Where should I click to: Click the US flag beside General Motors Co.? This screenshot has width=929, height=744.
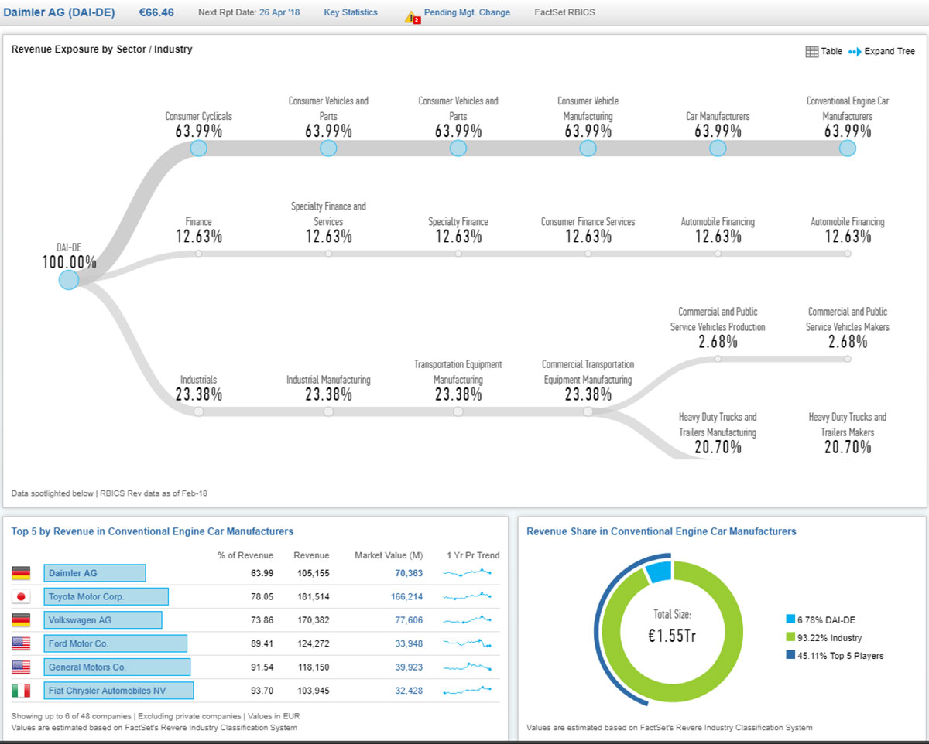click(21, 667)
